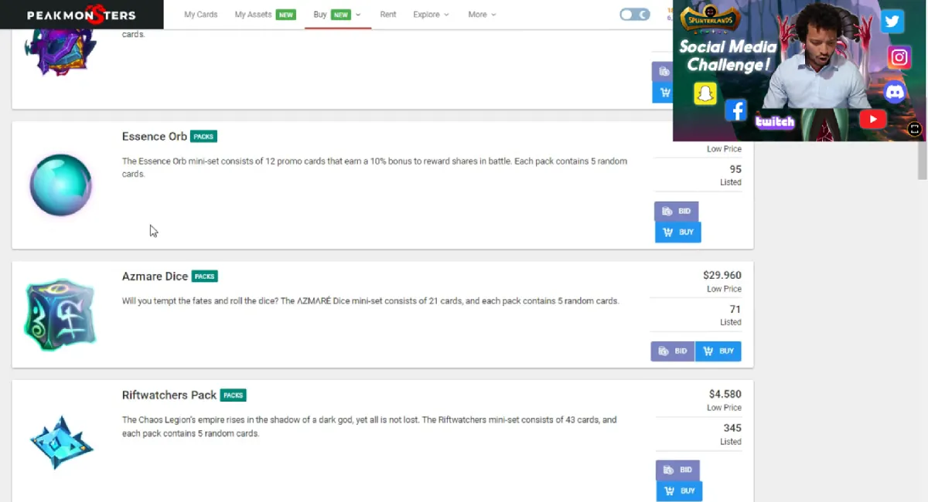Click PACKS tag next to Essence Orb
The height and width of the screenshot is (502, 928).
coord(203,137)
